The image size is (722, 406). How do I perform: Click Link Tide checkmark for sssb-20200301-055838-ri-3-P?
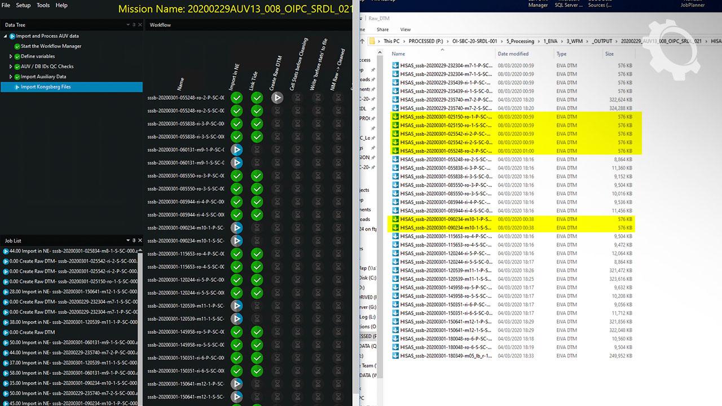point(257,123)
